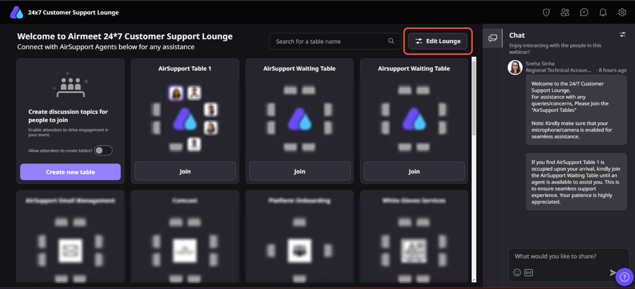This screenshot has width=635, height=289.
Task: Toggle Allow attendees to create tables
Action: [x=103, y=151]
